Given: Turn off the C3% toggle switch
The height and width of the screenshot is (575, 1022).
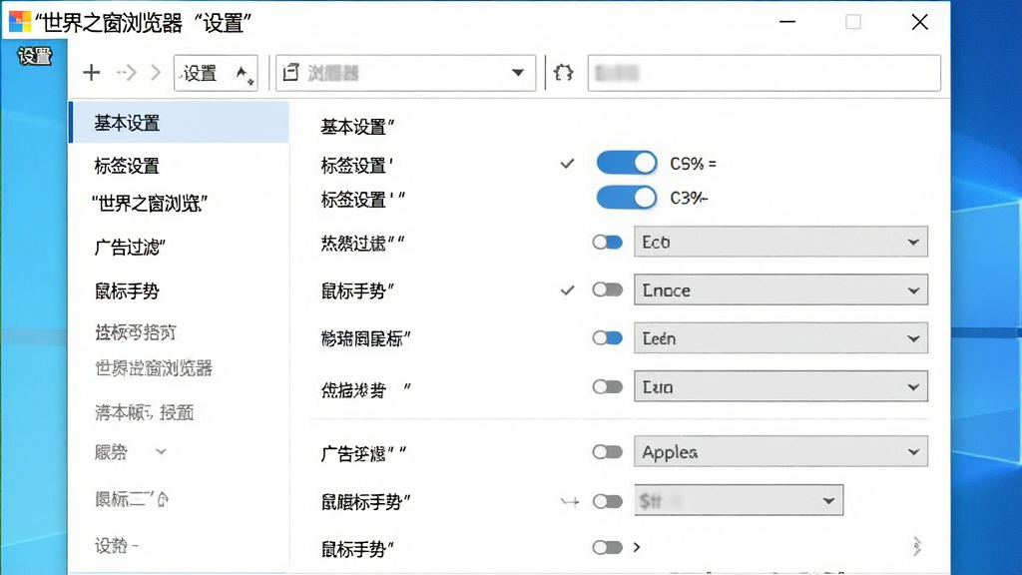Looking at the screenshot, I should 627,198.
